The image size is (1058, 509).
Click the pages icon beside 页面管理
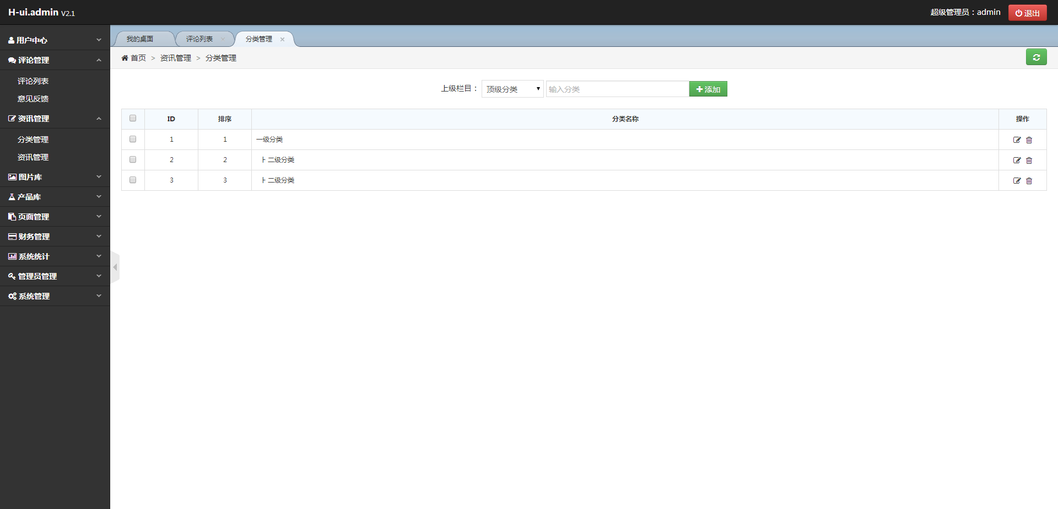pyautogui.click(x=12, y=217)
